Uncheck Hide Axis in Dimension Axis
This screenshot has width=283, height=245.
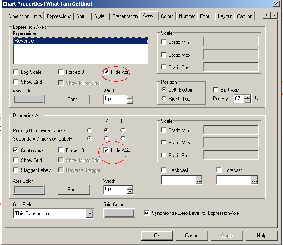coord(106,150)
